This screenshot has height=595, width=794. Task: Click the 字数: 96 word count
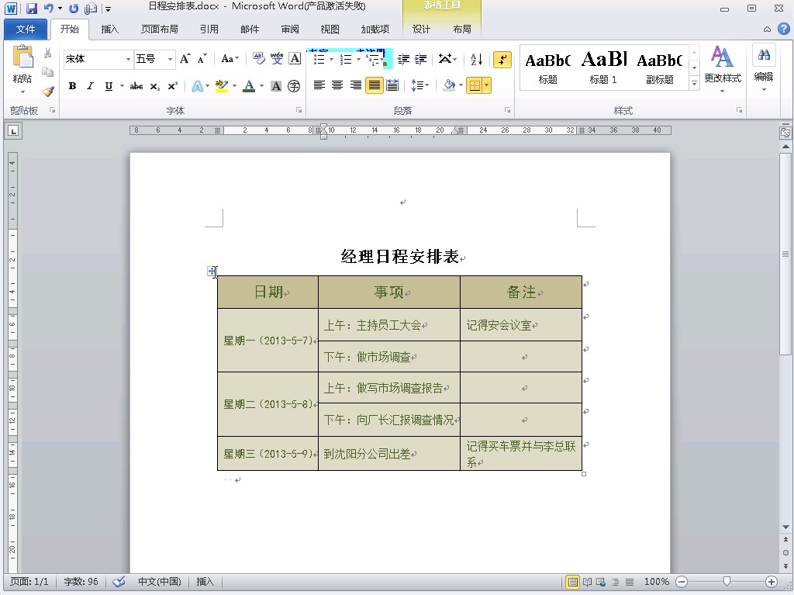coord(81,582)
